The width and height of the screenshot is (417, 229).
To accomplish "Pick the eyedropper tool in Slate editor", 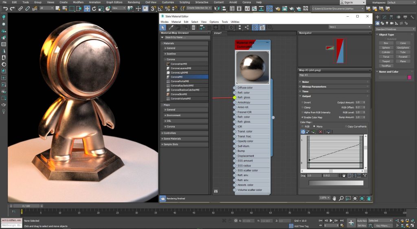I will point(171,27).
